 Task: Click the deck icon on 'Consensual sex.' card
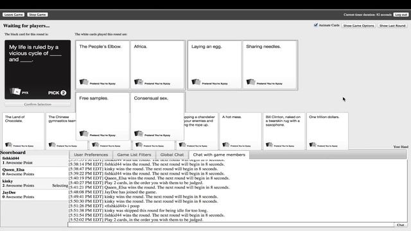(139, 133)
